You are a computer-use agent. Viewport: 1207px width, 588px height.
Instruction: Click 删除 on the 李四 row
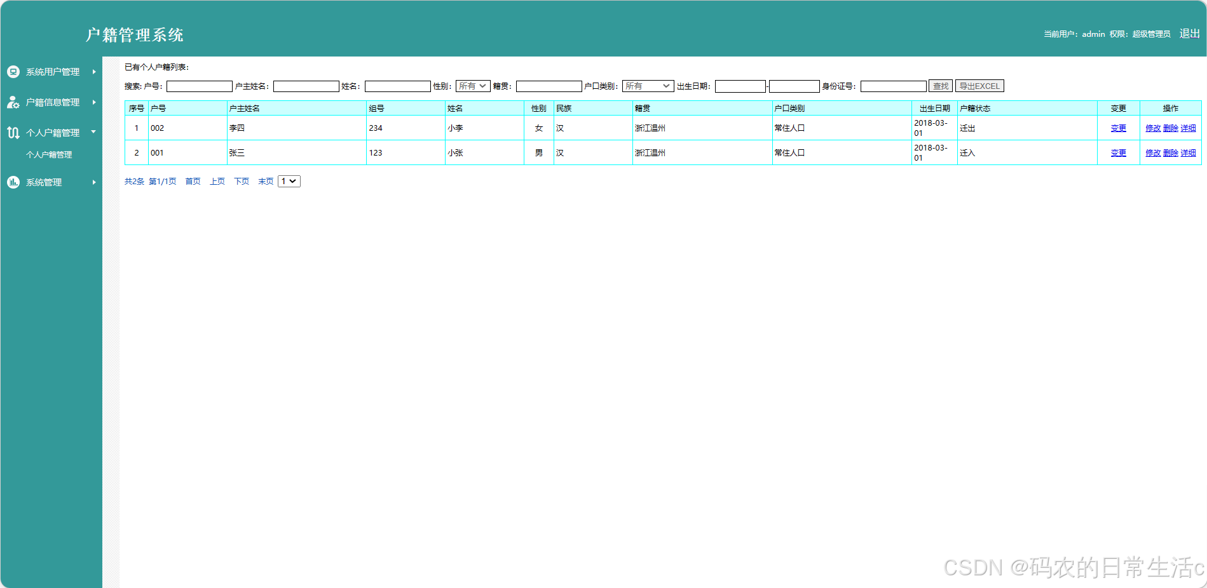pos(1170,128)
